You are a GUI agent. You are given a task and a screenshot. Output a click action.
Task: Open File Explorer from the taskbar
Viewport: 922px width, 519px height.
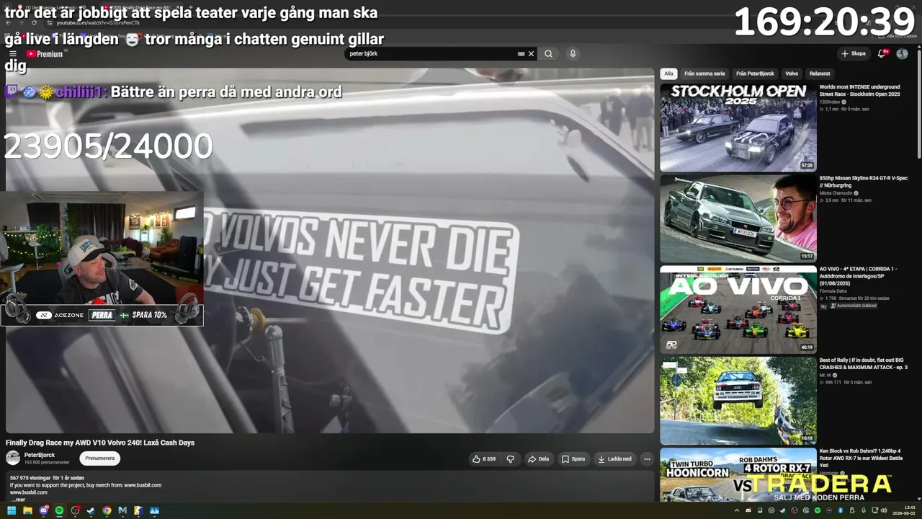[x=27, y=510]
